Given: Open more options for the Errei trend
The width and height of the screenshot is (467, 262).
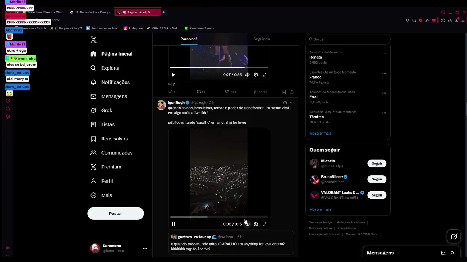Looking at the screenshot, I should click(x=384, y=93).
